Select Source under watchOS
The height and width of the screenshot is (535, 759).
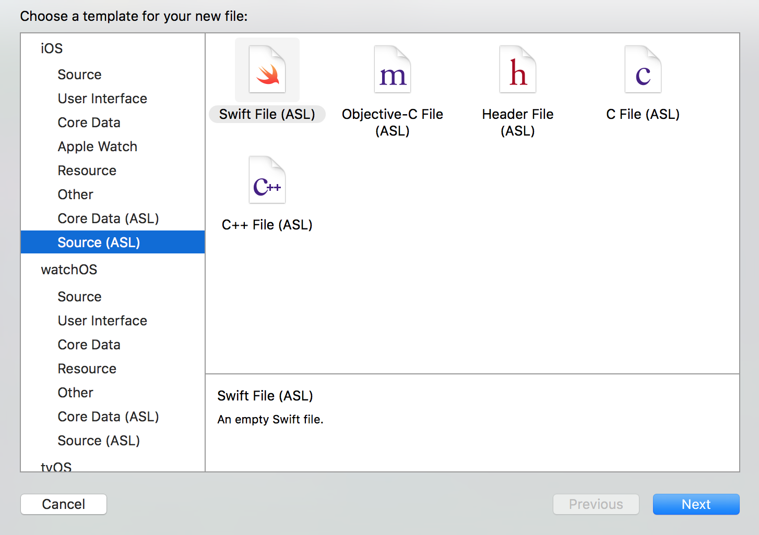pos(113,297)
